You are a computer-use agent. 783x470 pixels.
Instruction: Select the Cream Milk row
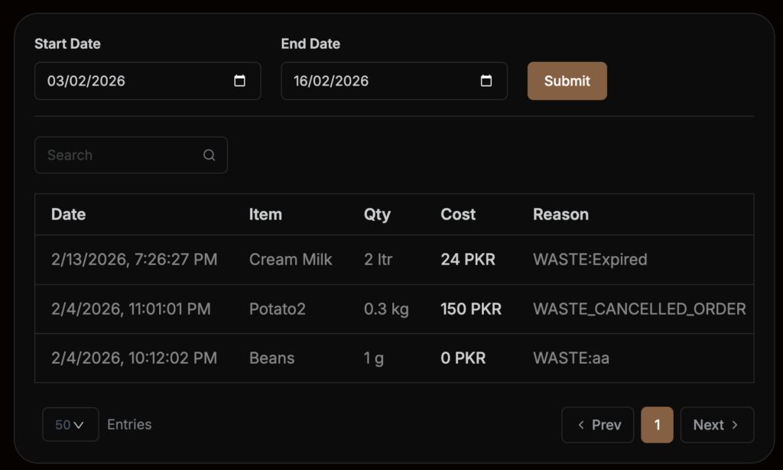(x=291, y=260)
